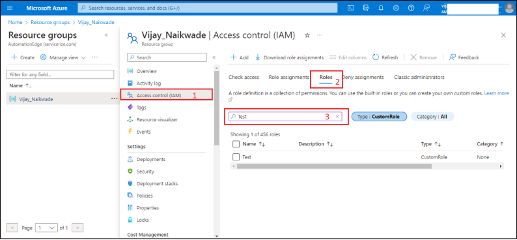Go to Home breadcrumb

pyautogui.click(x=15, y=22)
